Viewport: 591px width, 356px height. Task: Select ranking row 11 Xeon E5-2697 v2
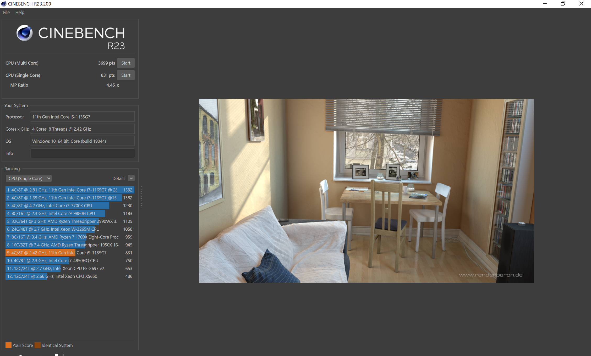coord(70,269)
